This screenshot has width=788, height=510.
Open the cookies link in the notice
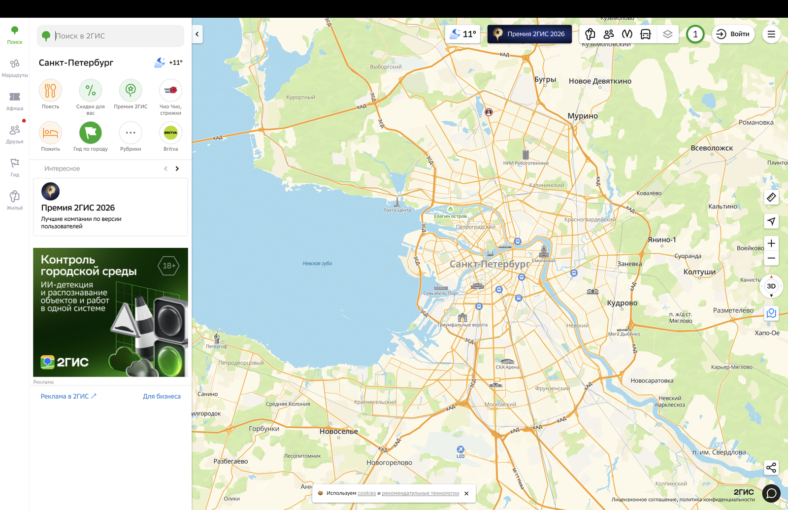coord(366,493)
